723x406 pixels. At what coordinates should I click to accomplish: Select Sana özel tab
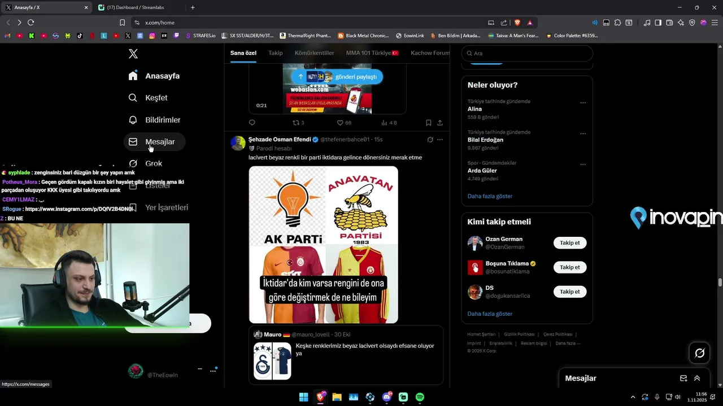coord(243,53)
